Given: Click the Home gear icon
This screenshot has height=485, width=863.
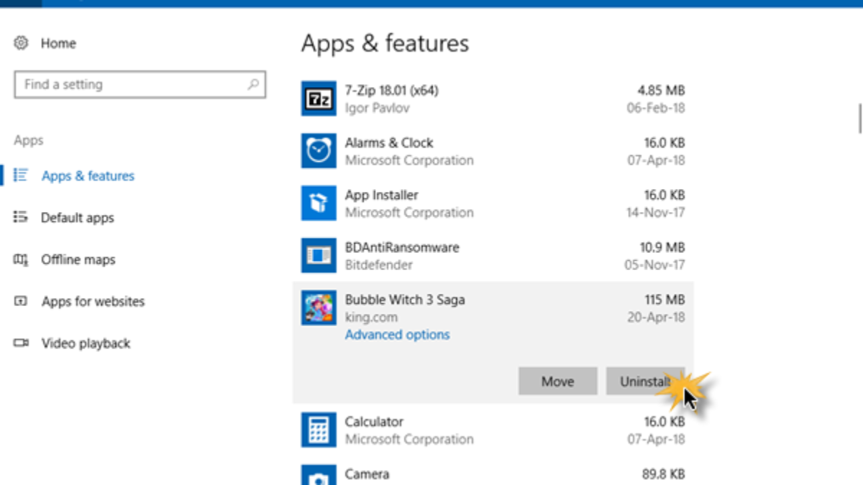Looking at the screenshot, I should 21,43.
